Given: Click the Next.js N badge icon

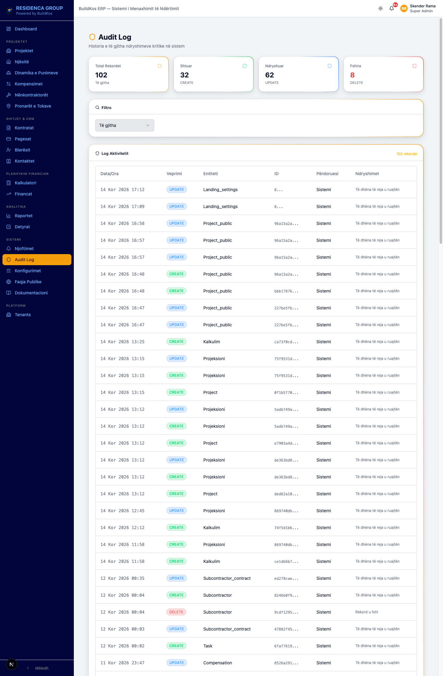Looking at the screenshot, I should click(x=12, y=664).
